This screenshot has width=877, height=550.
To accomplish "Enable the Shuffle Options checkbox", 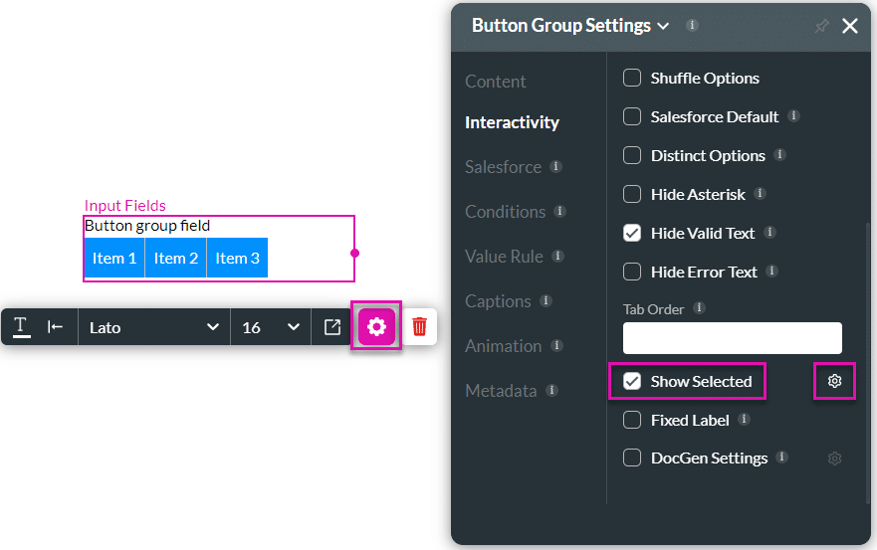I will [x=632, y=78].
